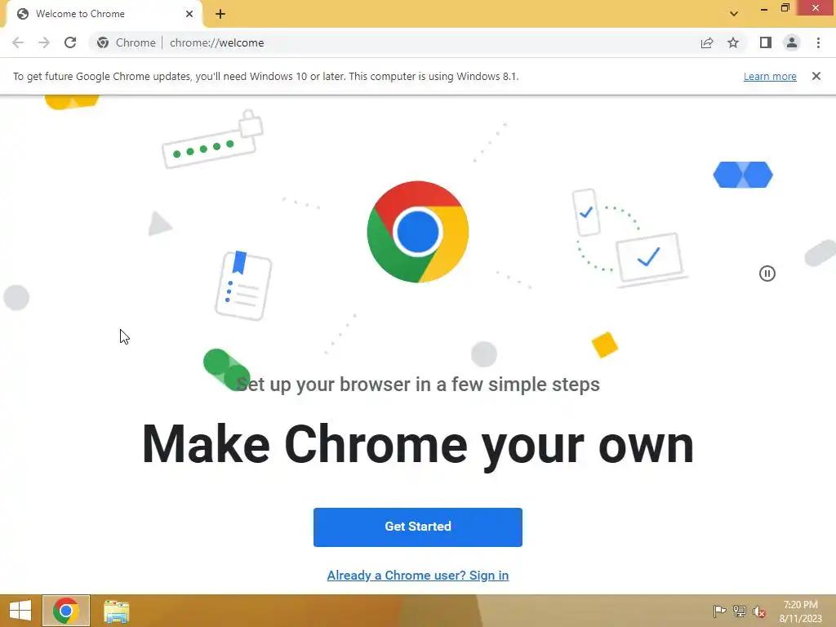Open File Explorer from the taskbar
The image size is (836, 627).
(116, 611)
